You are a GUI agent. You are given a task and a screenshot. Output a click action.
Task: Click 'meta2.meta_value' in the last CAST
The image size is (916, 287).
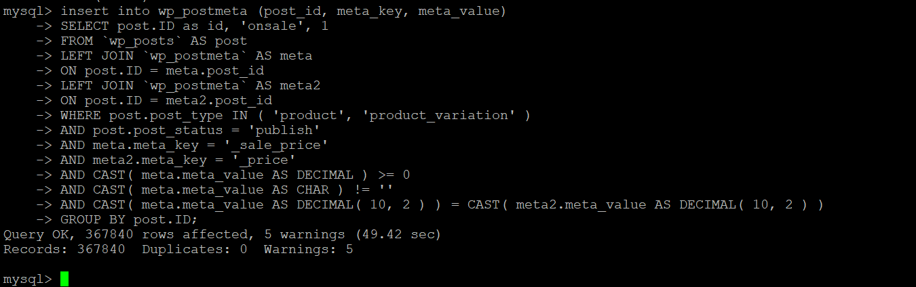click(581, 204)
